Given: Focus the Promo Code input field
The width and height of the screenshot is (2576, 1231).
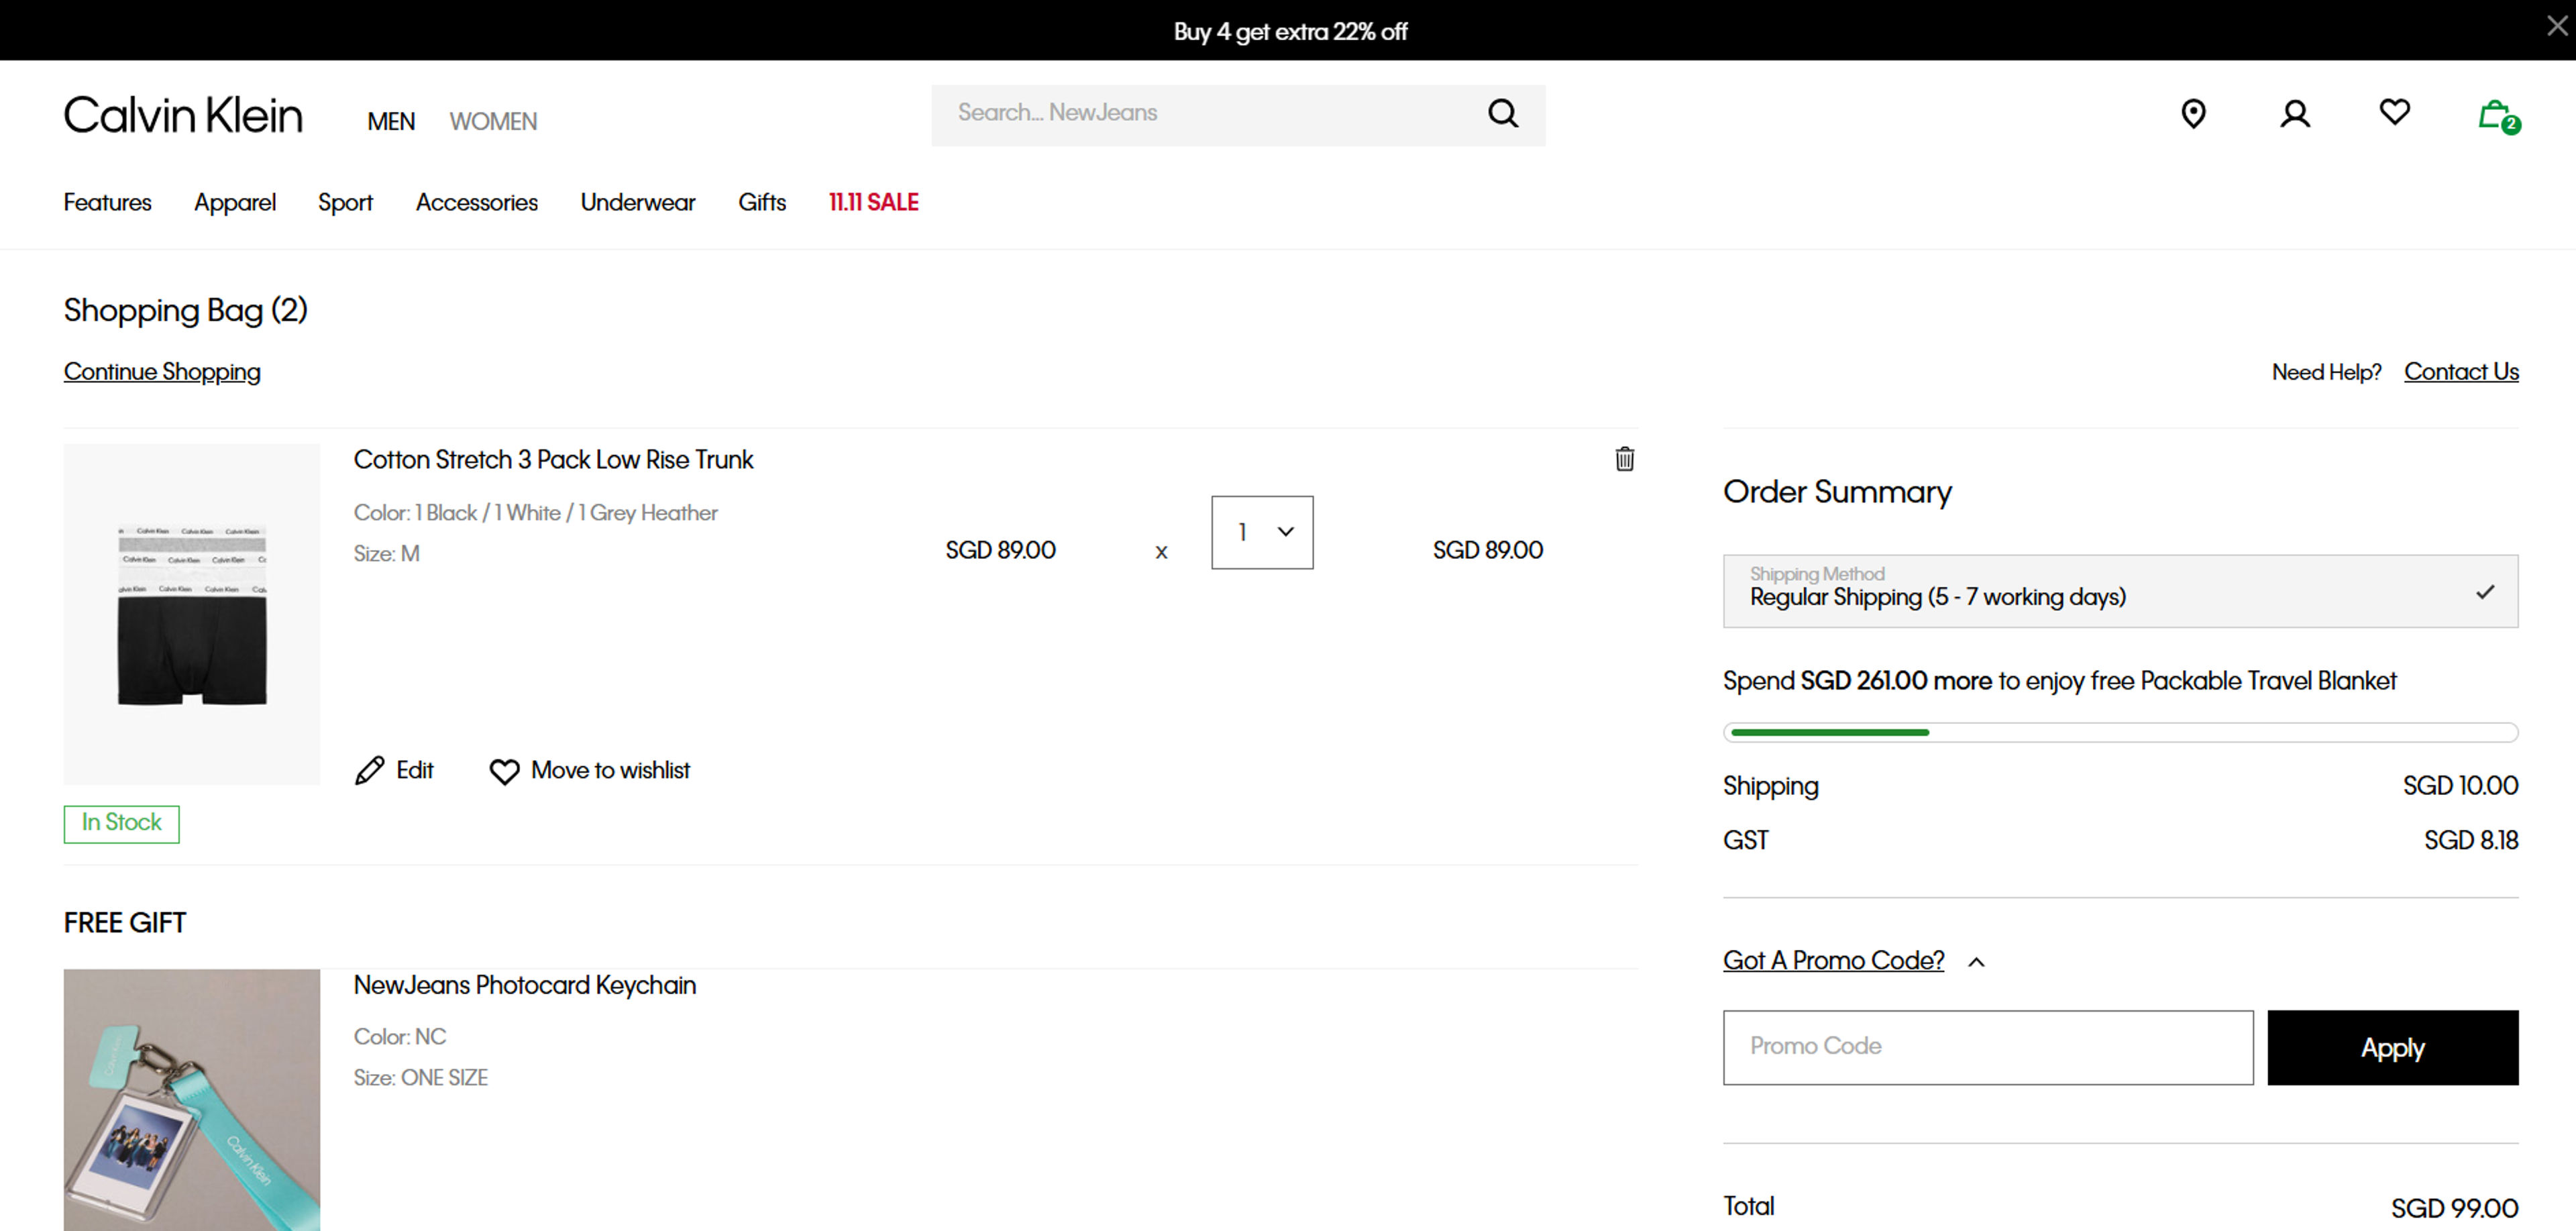Looking at the screenshot, I should tap(1987, 1047).
